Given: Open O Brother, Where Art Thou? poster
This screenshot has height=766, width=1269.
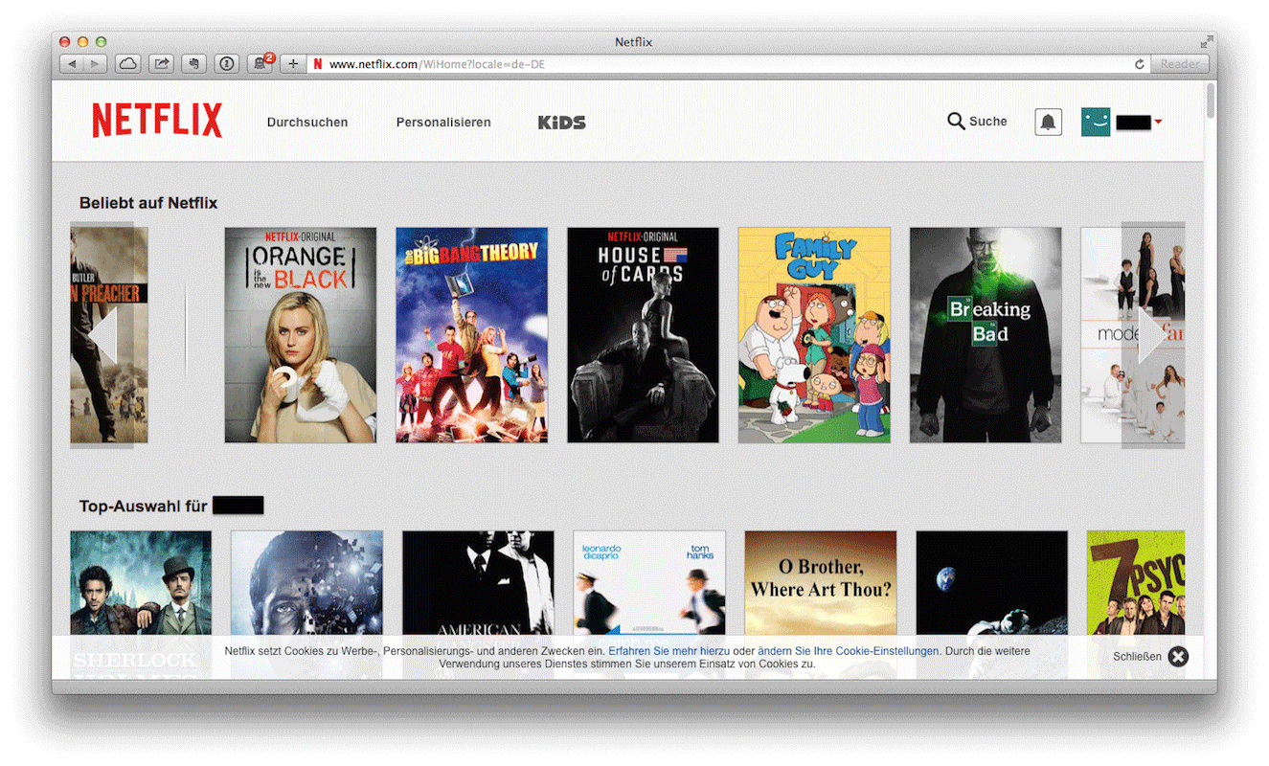Looking at the screenshot, I should (x=821, y=582).
